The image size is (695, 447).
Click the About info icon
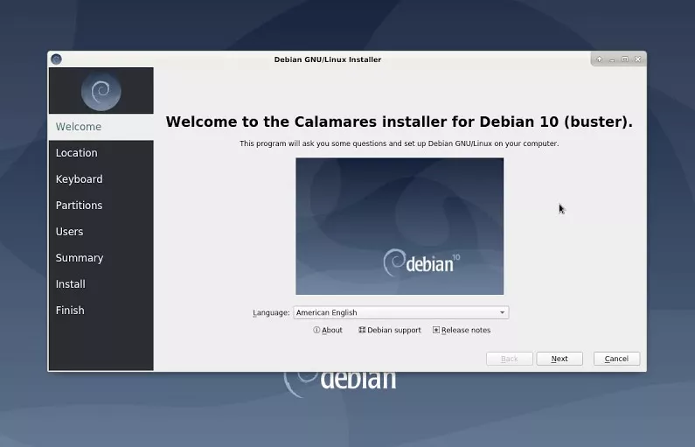(316, 330)
